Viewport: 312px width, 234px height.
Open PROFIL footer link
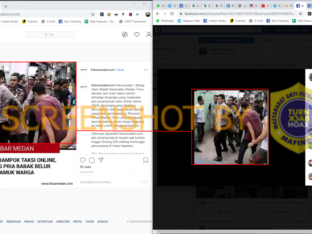pos(77,222)
